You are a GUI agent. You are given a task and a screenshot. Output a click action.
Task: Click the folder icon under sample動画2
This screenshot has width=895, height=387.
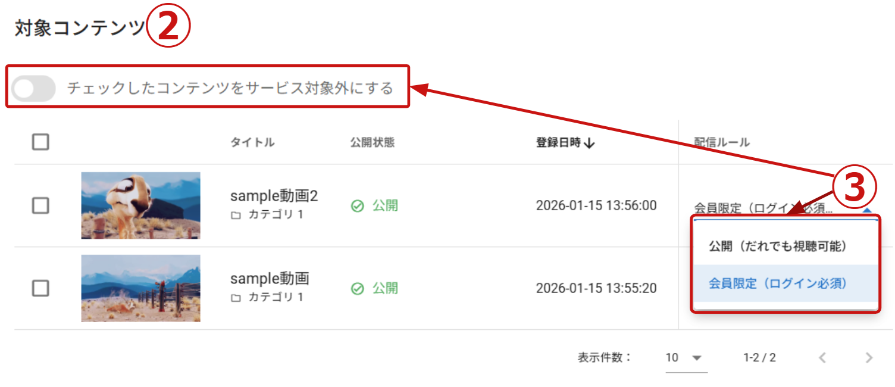(236, 216)
